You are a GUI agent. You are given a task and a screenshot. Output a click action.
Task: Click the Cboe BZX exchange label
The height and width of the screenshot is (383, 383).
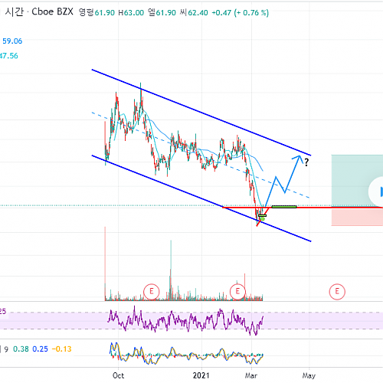click(52, 11)
